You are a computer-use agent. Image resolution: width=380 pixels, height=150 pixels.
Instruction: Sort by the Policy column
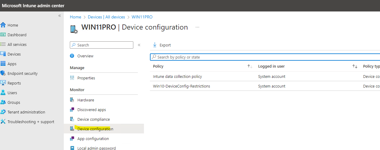tap(250, 66)
